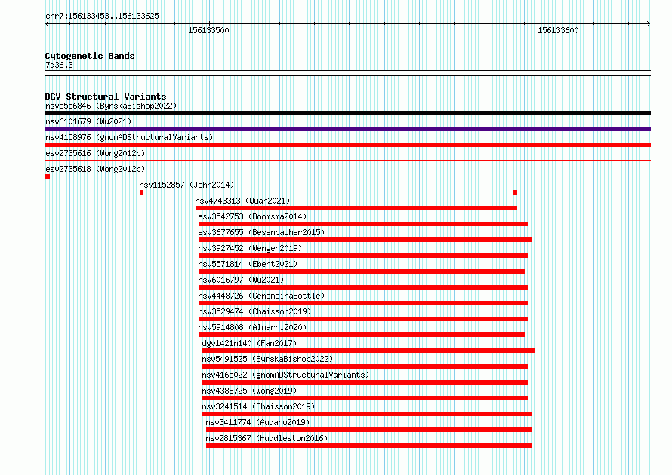Select the bar under nsv4448726 (GenomeinaBottle)
The width and height of the screenshot is (672, 475).
(x=363, y=303)
